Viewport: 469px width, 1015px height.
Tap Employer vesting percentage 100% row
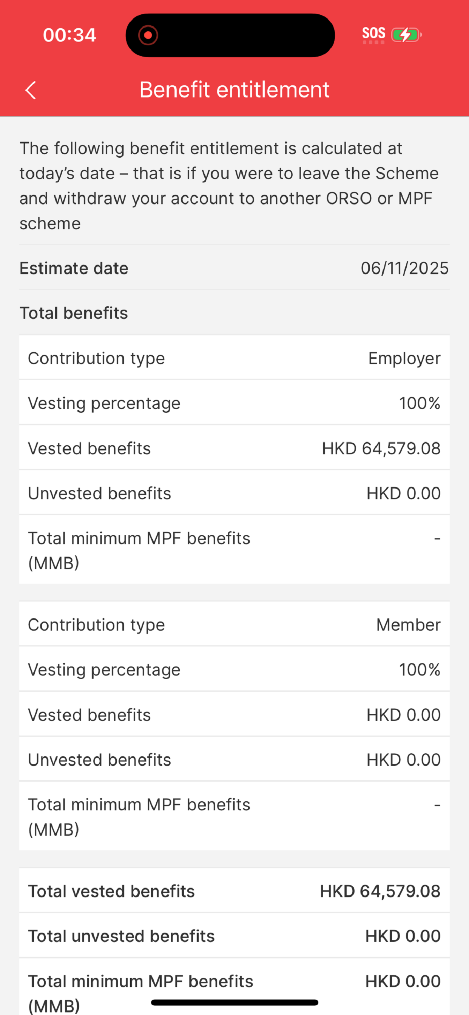(x=234, y=403)
